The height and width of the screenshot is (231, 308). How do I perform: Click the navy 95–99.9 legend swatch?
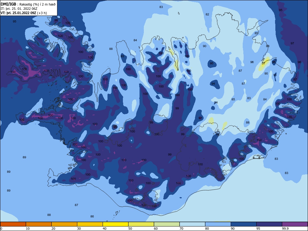pos(269,224)
